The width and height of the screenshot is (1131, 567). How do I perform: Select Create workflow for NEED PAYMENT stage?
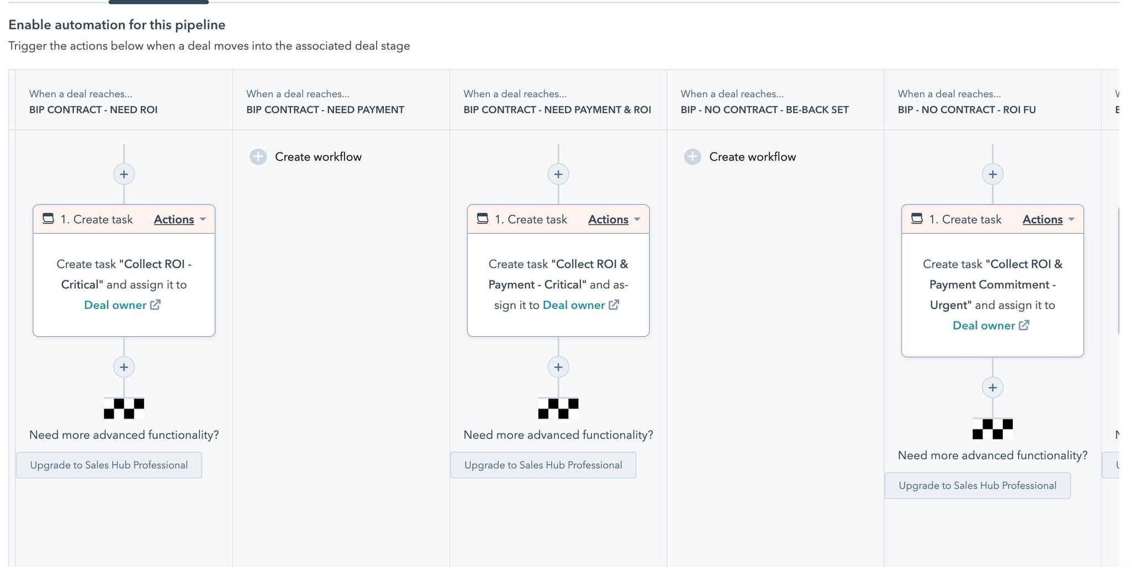(x=318, y=157)
